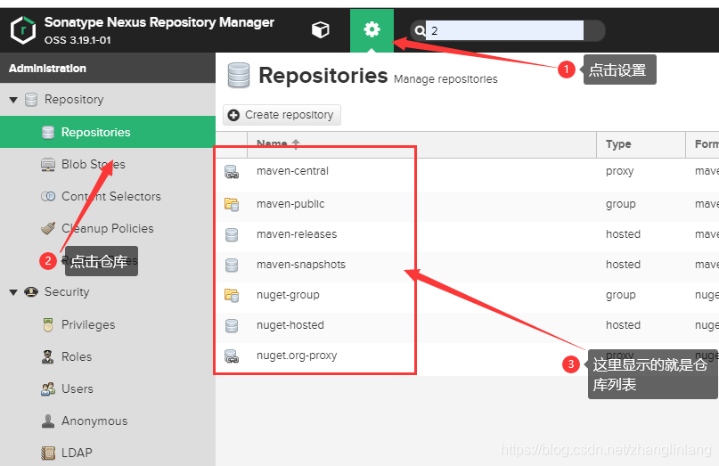This screenshot has width=719, height=466.
Task: Click the maven-central proxy icon
Action: [x=232, y=172]
